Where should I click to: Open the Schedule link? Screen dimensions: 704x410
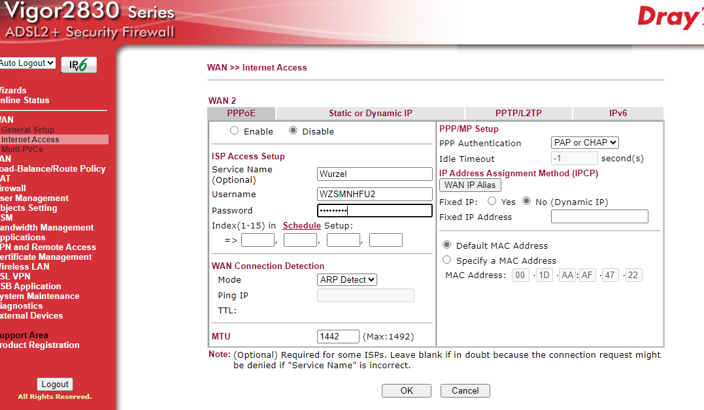(301, 225)
